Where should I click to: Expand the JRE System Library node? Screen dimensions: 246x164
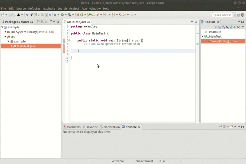[x=5, y=32]
